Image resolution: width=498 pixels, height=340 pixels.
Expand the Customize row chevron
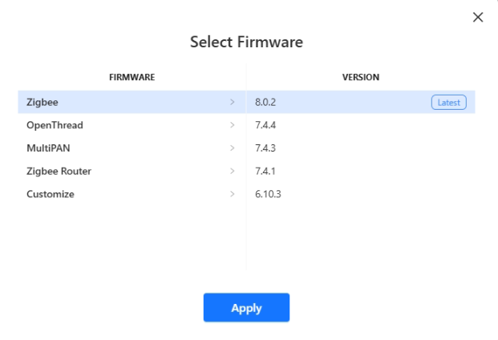click(x=233, y=194)
